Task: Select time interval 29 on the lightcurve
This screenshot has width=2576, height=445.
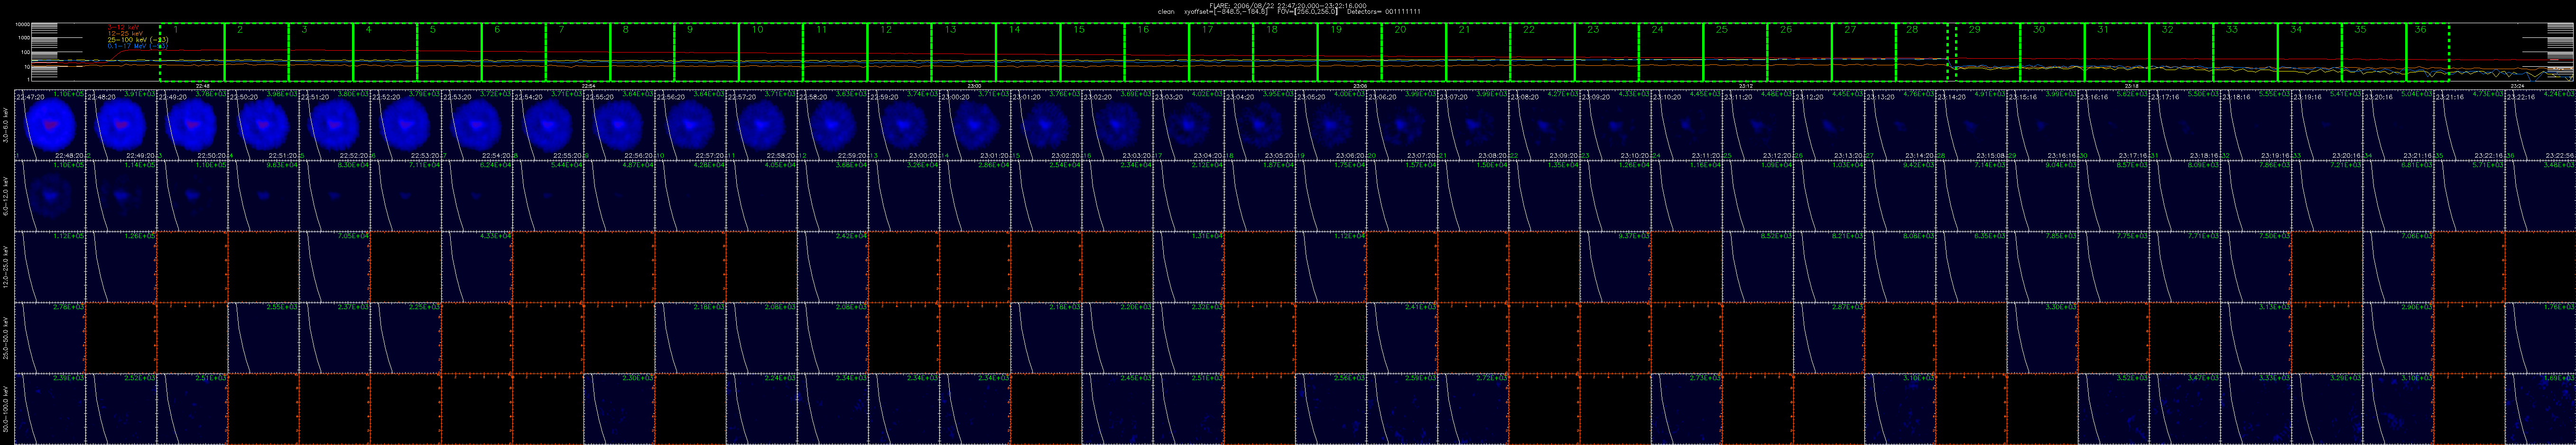Action: pyautogui.click(x=1988, y=53)
